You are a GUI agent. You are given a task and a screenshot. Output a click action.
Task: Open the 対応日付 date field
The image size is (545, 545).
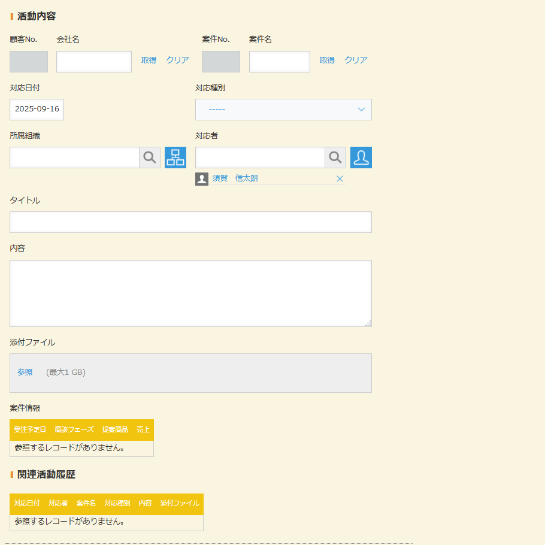tap(37, 110)
